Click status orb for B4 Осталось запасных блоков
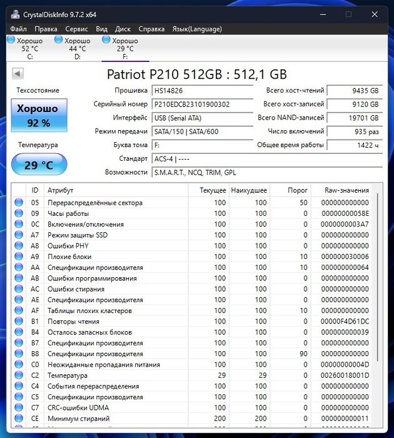This screenshot has width=394, height=438. [x=19, y=332]
